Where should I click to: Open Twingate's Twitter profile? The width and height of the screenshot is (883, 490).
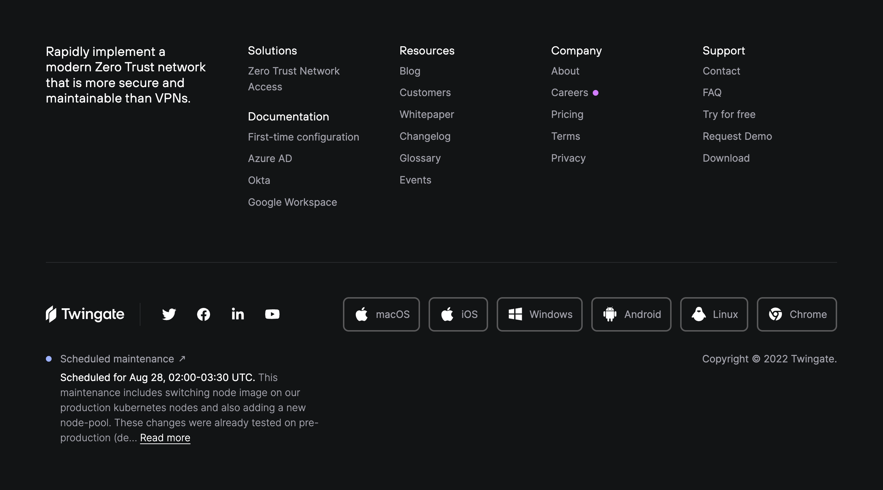coord(169,314)
